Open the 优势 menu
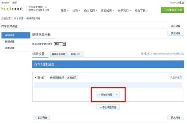This screenshot has height=124, width=187. [x=76, y=11]
